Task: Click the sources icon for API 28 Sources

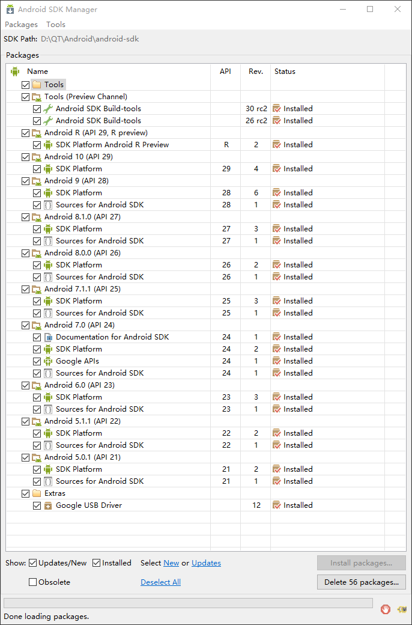Action: tap(48, 205)
